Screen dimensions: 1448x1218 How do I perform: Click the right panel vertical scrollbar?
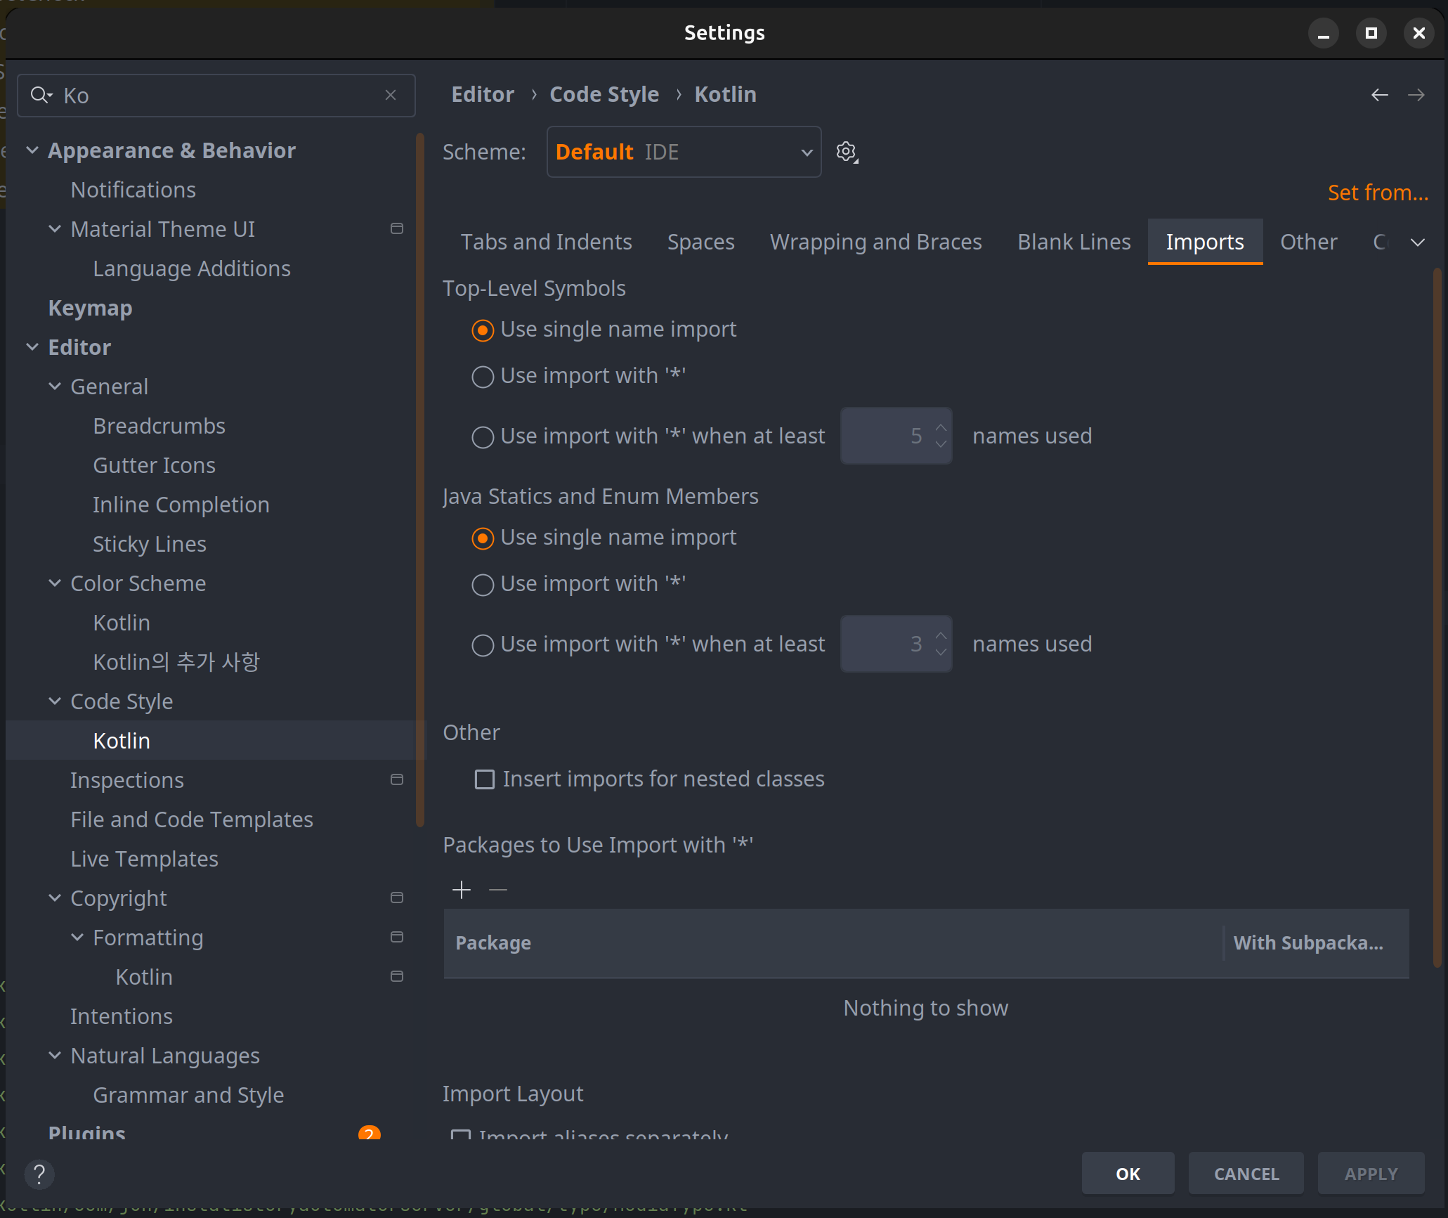(x=1437, y=618)
